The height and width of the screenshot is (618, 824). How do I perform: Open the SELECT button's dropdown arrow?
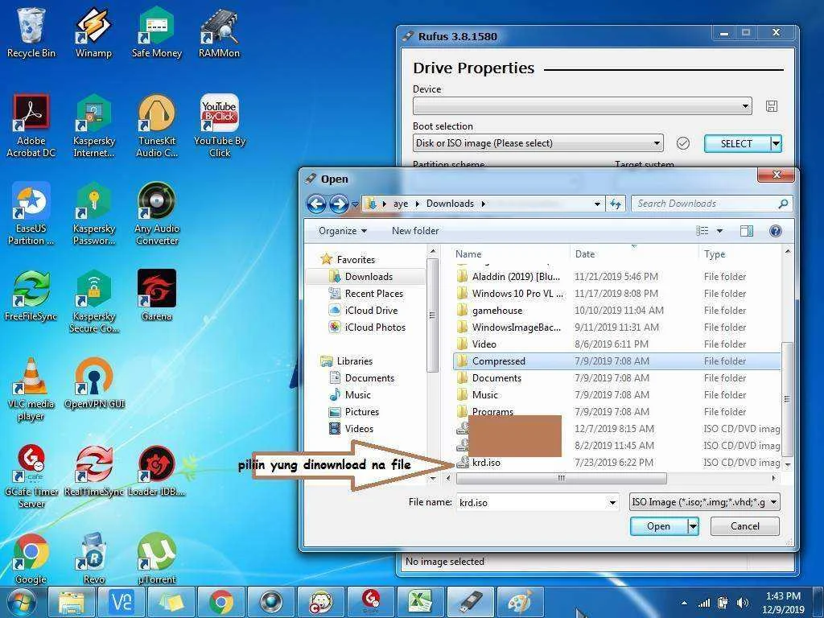pyautogui.click(x=777, y=143)
